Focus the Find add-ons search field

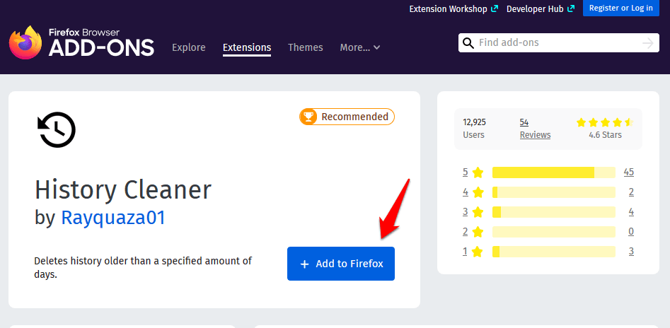pyautogui.click(x=555, y=43)
